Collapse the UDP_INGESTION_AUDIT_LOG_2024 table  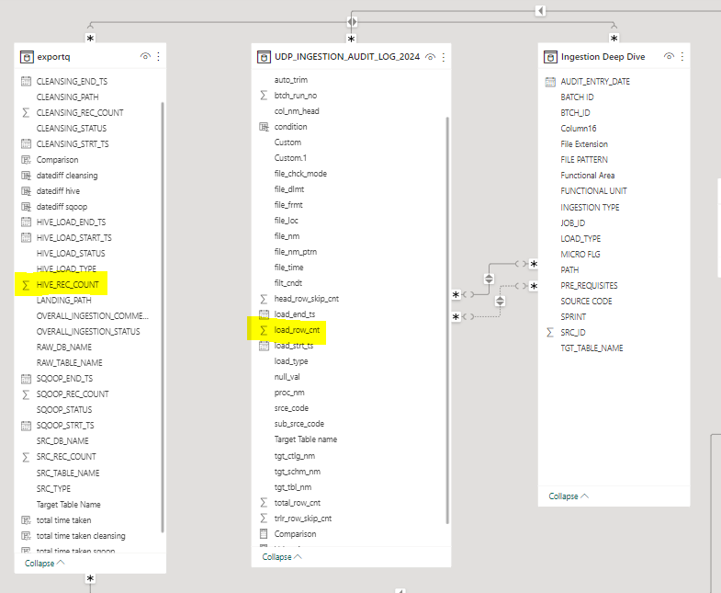pyautogui.click(x=282, y=556)
